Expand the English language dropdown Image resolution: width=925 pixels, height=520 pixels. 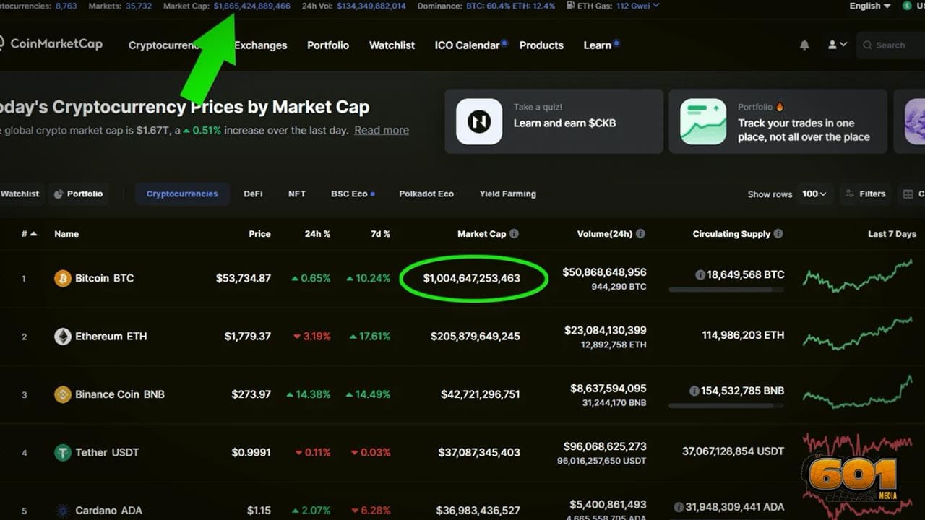(869, 6)
